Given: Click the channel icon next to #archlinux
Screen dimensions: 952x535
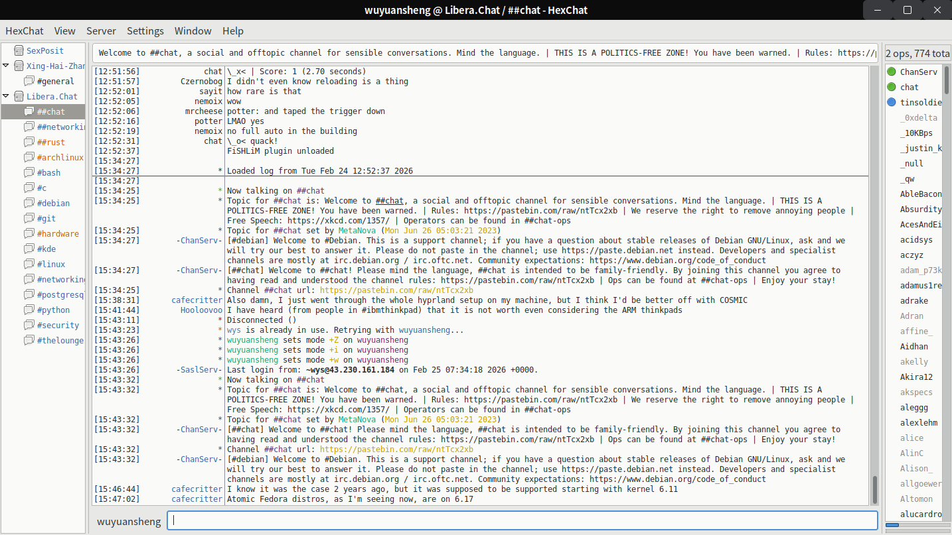Looking at the screenshot, I should click(x=29, y=157).
